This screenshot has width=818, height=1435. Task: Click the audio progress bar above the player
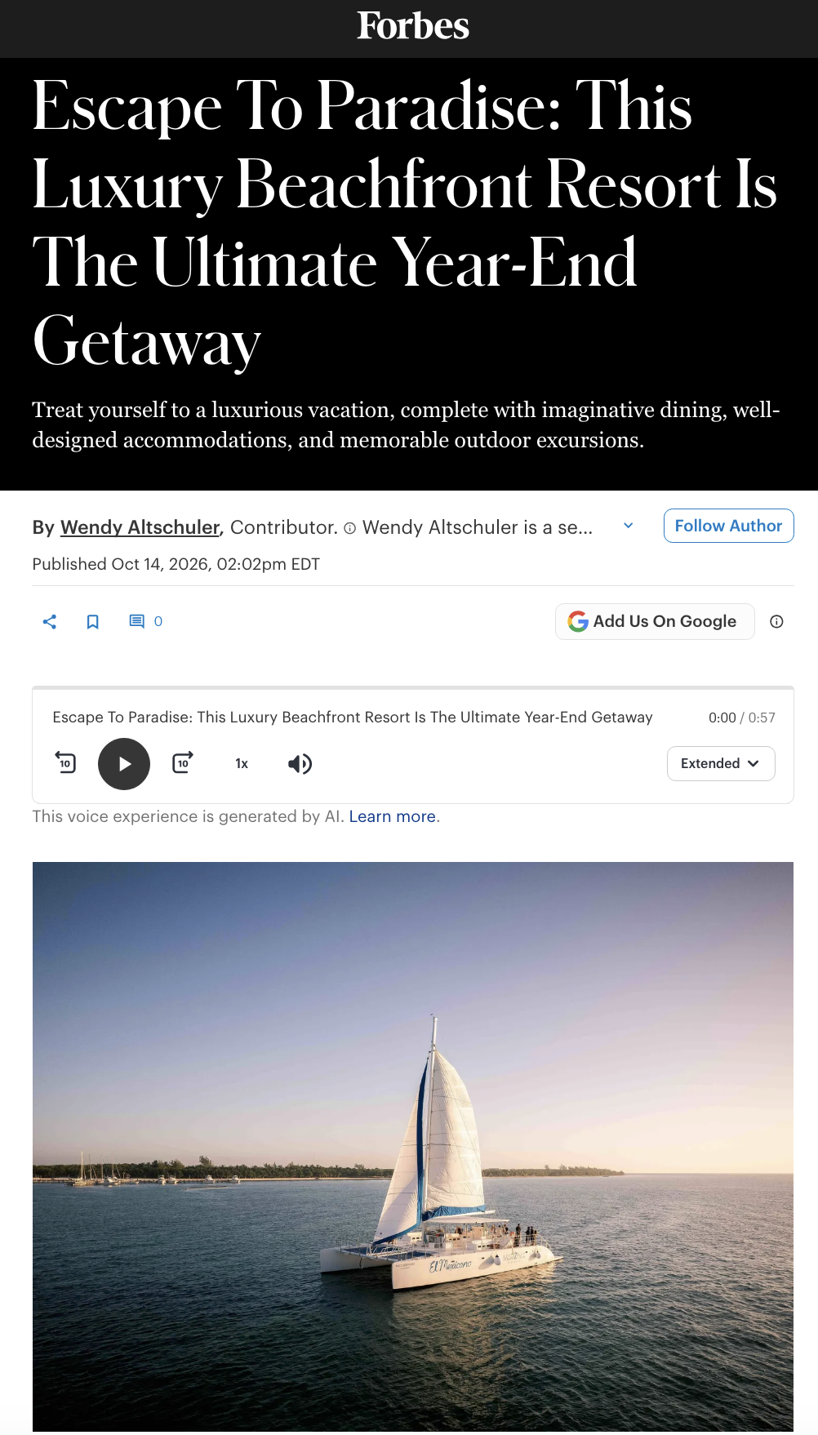tap(413, 689)
